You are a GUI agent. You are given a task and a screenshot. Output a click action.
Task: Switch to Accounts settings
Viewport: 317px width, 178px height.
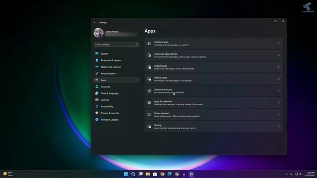coord(117,87)
